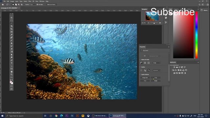Select the Hand tool

click(11, 71)
